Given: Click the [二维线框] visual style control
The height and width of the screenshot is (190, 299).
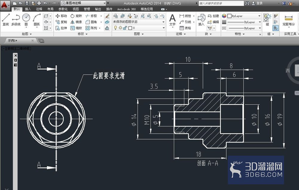Looking at the screenshot, I should [23, 49].
